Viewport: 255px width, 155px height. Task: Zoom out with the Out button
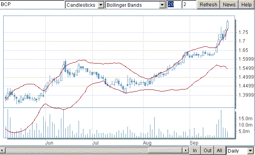point(207,151)
